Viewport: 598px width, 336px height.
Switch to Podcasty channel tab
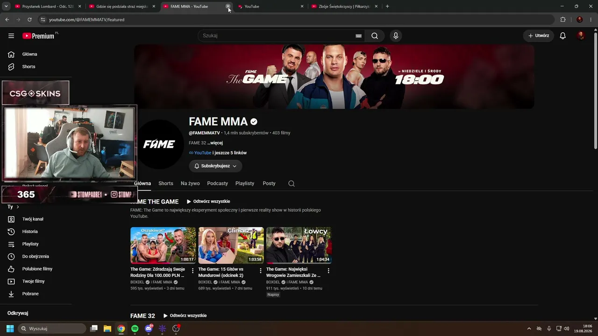click(x=218, y=183)
